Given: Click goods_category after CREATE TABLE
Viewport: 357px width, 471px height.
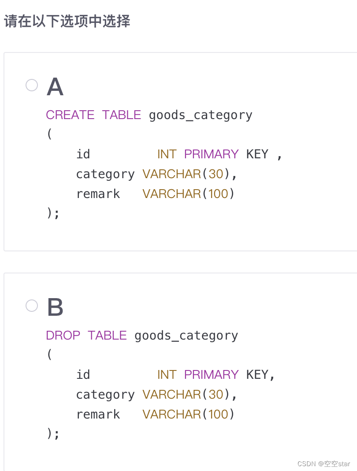Looking at the screenshot, I should tap(201, 116).
